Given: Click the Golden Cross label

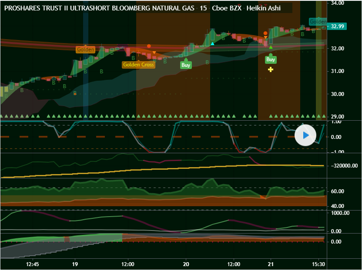Looking at the screenshot, I should pyautogui.click(x=138, y=65).
